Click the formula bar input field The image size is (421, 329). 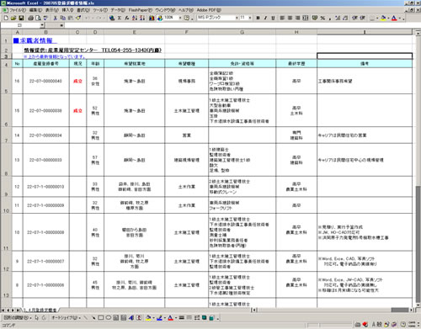(242, 25)
